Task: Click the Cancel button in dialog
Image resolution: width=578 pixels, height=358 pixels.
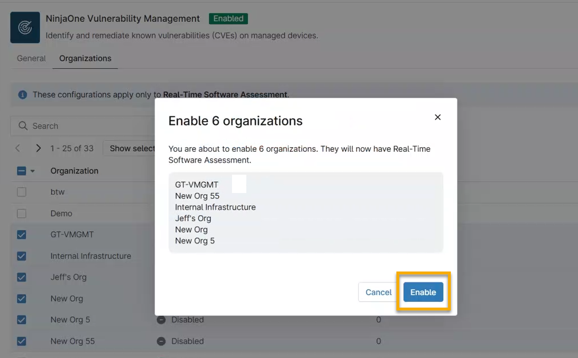Action: (379, 292)
